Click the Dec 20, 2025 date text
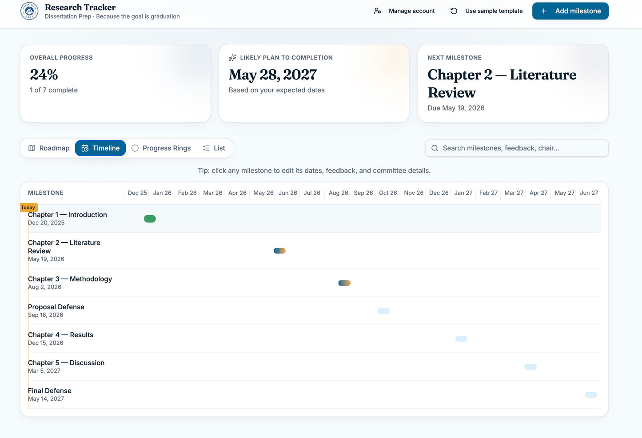Viewport: 642px width, 438px height. pos(46,223)
